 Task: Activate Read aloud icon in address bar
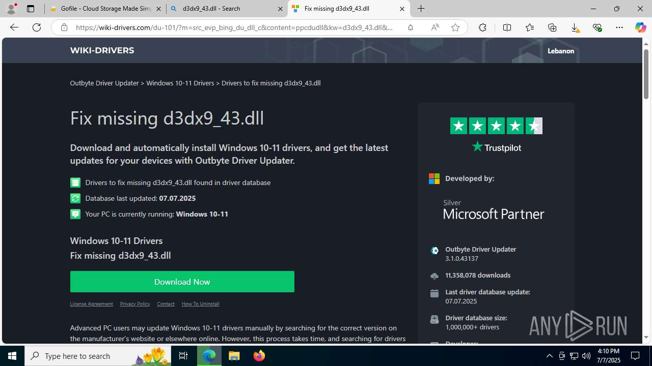point(435,27)
